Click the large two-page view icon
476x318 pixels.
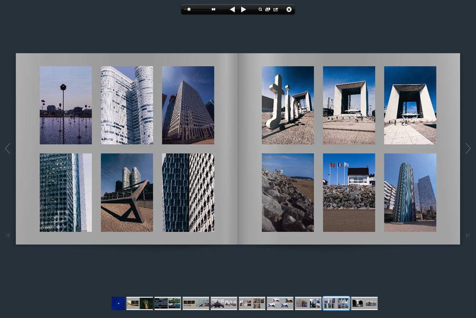[x=214, y=10]
